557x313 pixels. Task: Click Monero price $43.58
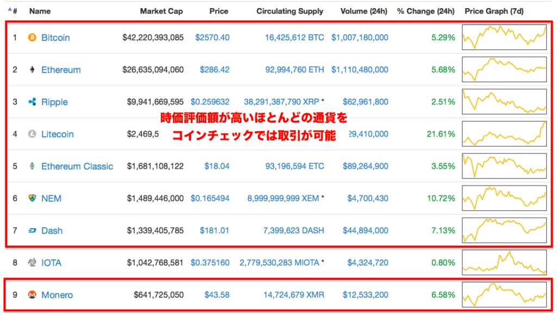pyautogui.click(x=216, y=295)
